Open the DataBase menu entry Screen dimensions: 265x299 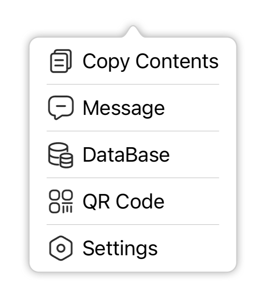click(x=133, y=155)
